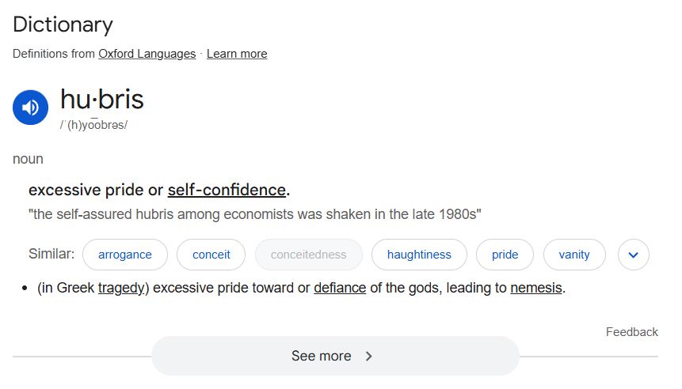Select the arrogance synonym chip

pyautogui.click(x=125, y=255)
